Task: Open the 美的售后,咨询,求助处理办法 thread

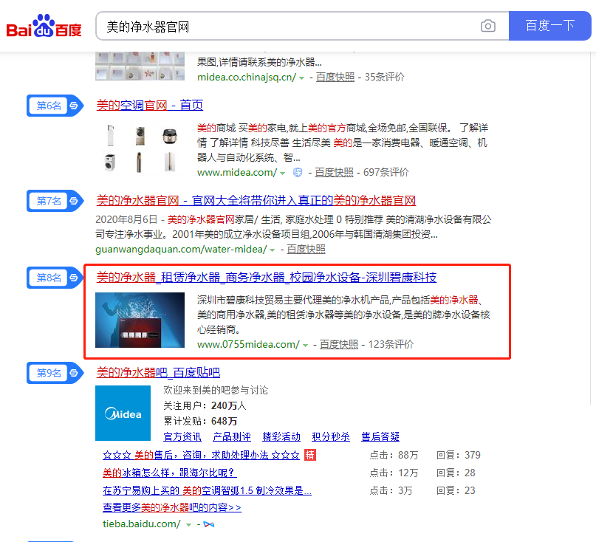Action: (x=201, y=455)
